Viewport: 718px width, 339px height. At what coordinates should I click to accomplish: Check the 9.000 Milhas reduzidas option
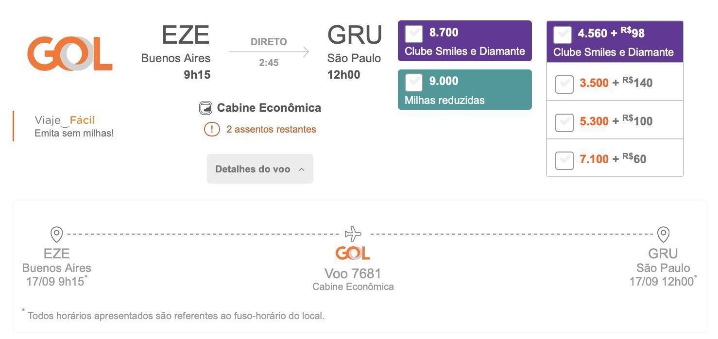414,82
